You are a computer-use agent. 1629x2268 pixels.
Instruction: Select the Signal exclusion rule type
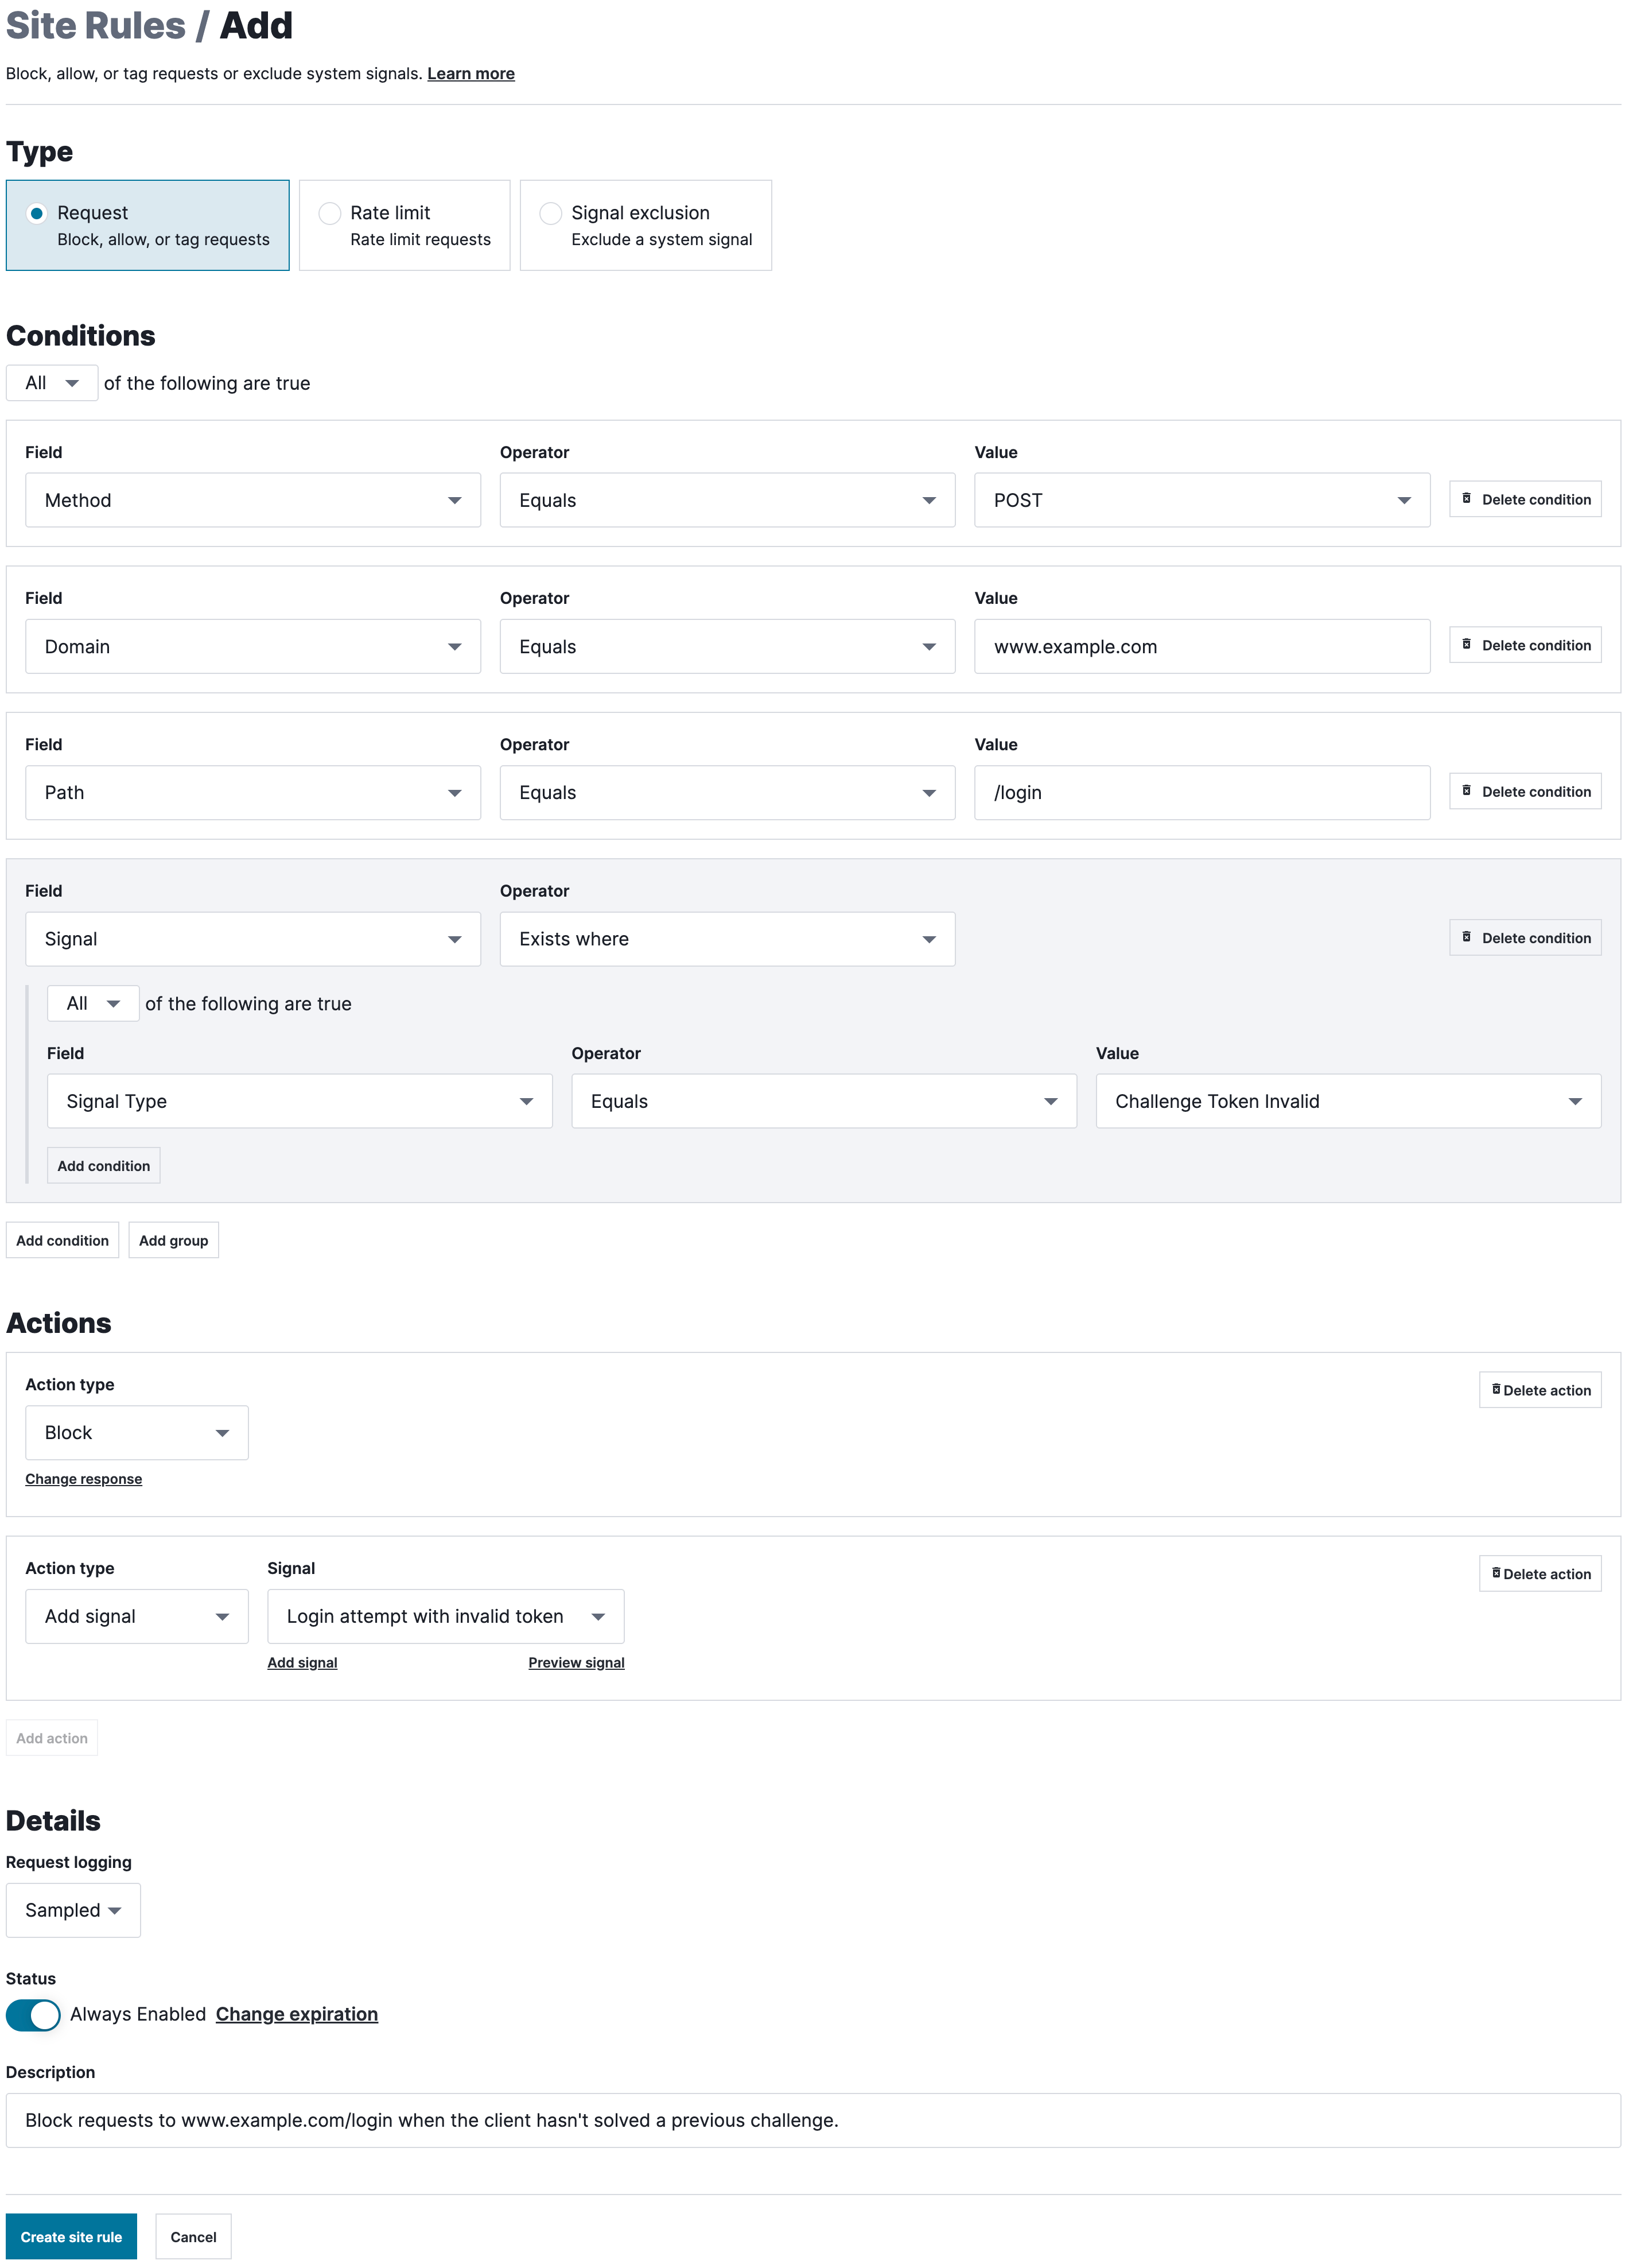(x=551, y=213)
